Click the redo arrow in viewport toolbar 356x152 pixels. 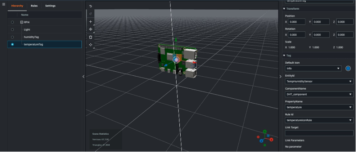[91, 14]
